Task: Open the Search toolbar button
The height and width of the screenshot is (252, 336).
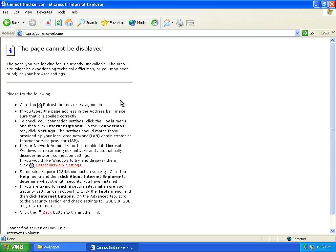Action: [x=87, y=23]
